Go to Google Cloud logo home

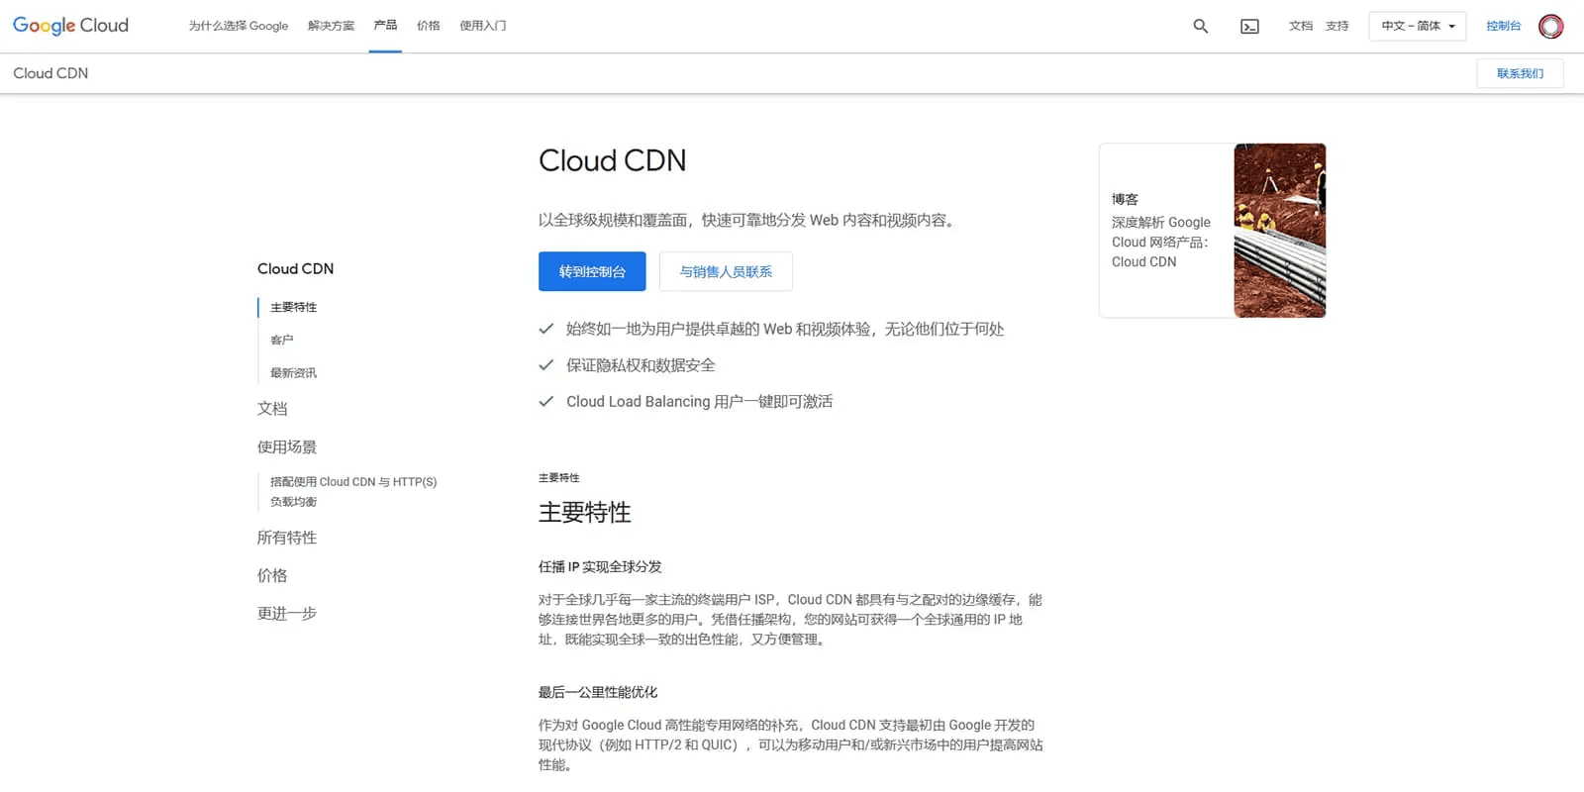(x=70, y=26)
